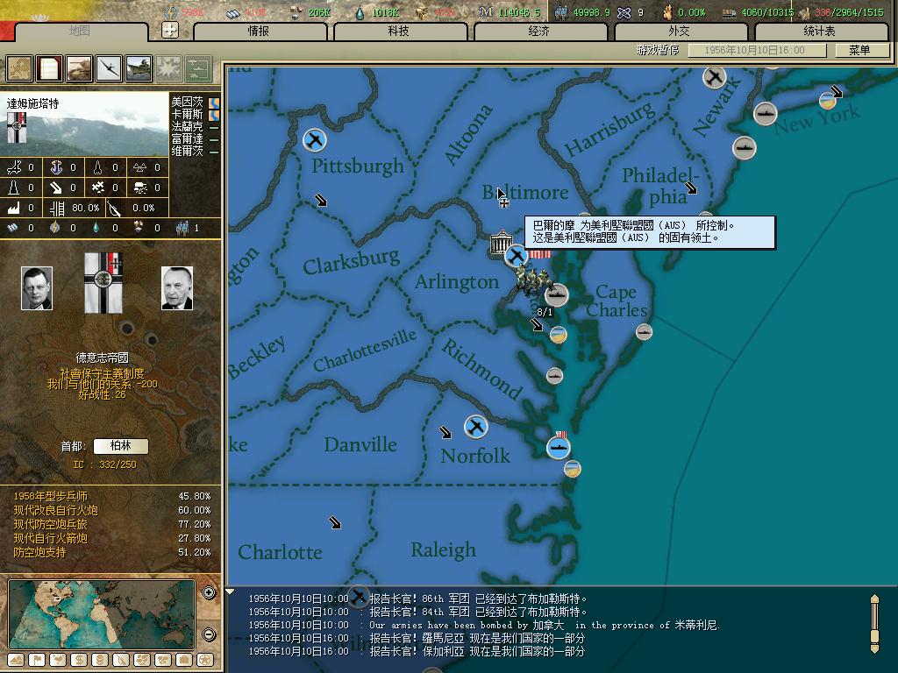Click the Newark air base icon

coord(714,77)
